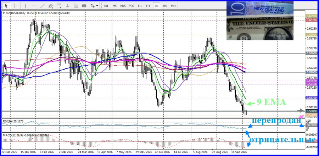This screenshot has height=156, width=319.
Task: Click the 5 Aug 2026 date label
Action: [x=200, y=152]
